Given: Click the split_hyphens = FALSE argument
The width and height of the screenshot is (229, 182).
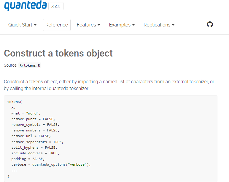Looking at the screenshot, I should (x=34, y=148).
